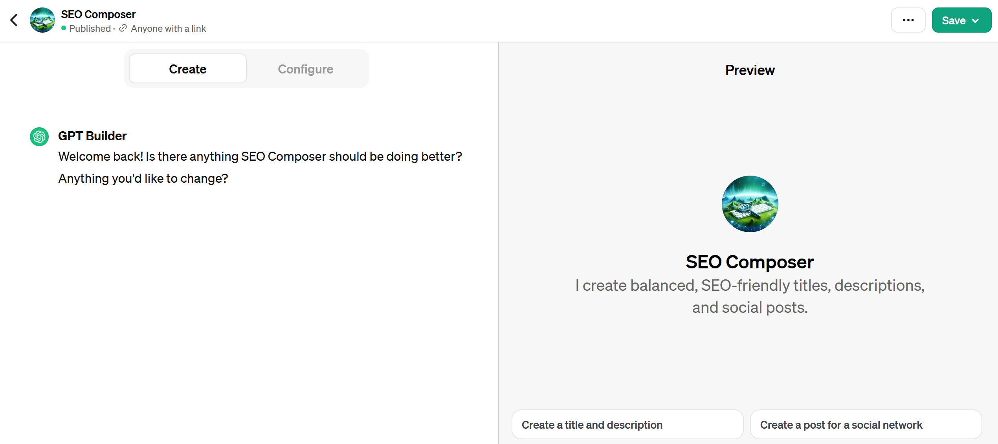Click the Preview heading
The image size is (998, 444).
[750, 70]
